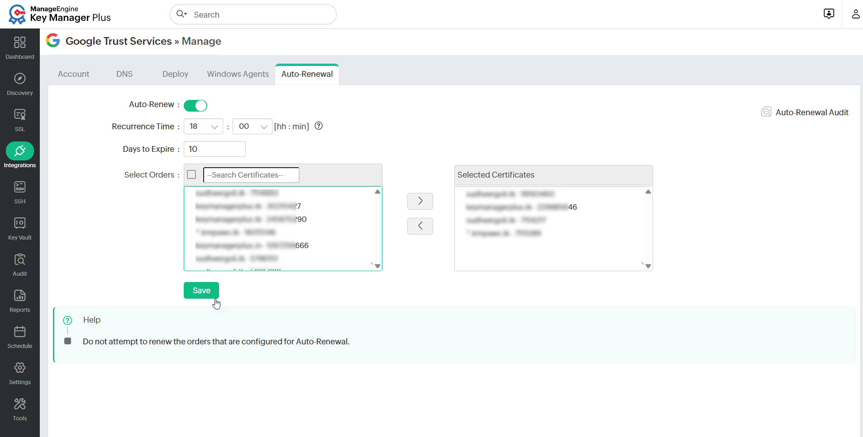Open the hour dropdown showing 18
The width and height of the screenshot is (863, 437).
point(203,127)
